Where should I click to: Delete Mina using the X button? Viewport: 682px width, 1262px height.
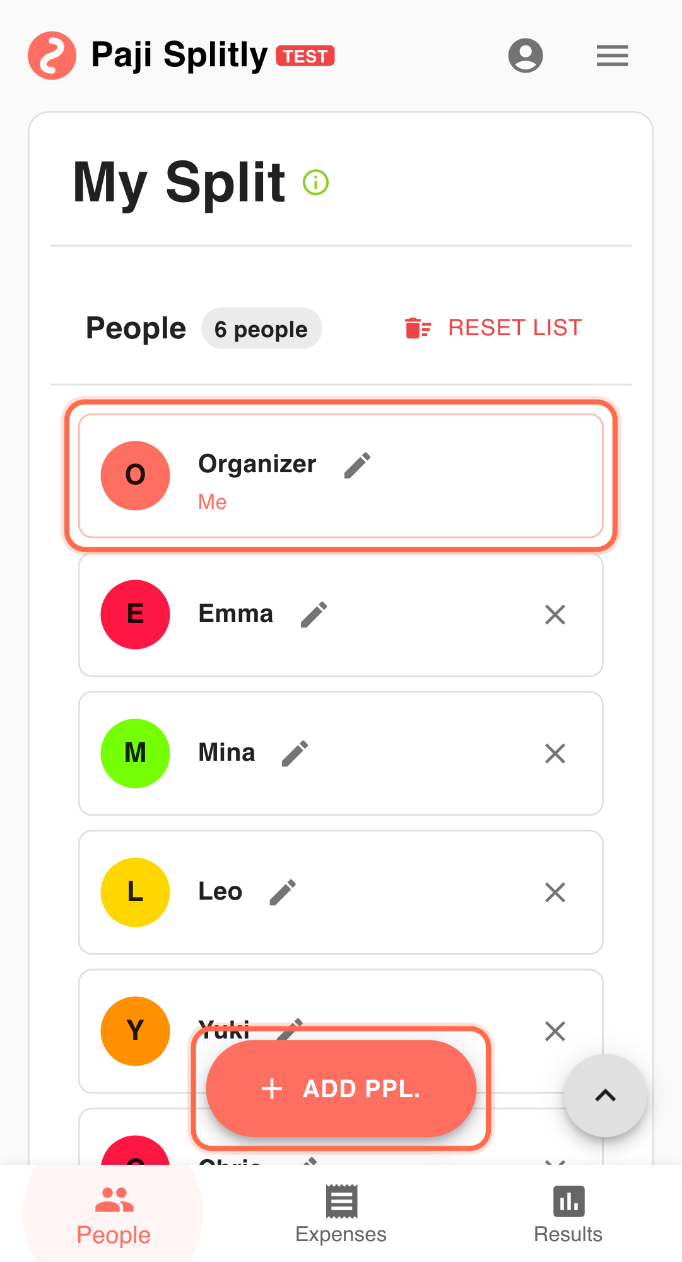[x=555, y=753]
